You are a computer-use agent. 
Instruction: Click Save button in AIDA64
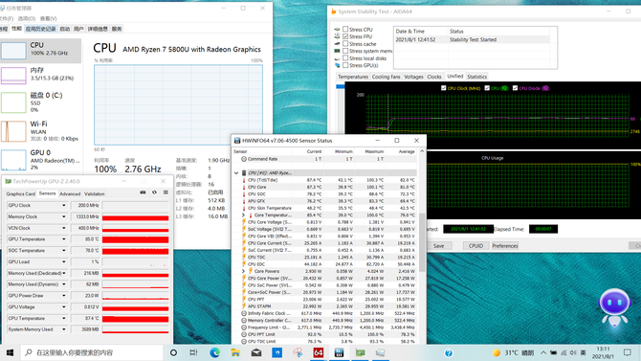(x=438, y=245)
